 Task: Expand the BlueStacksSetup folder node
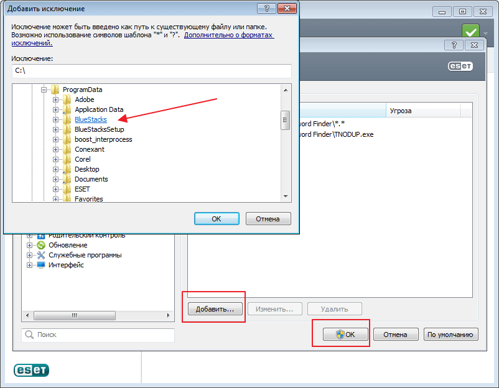tap(56, 129)
